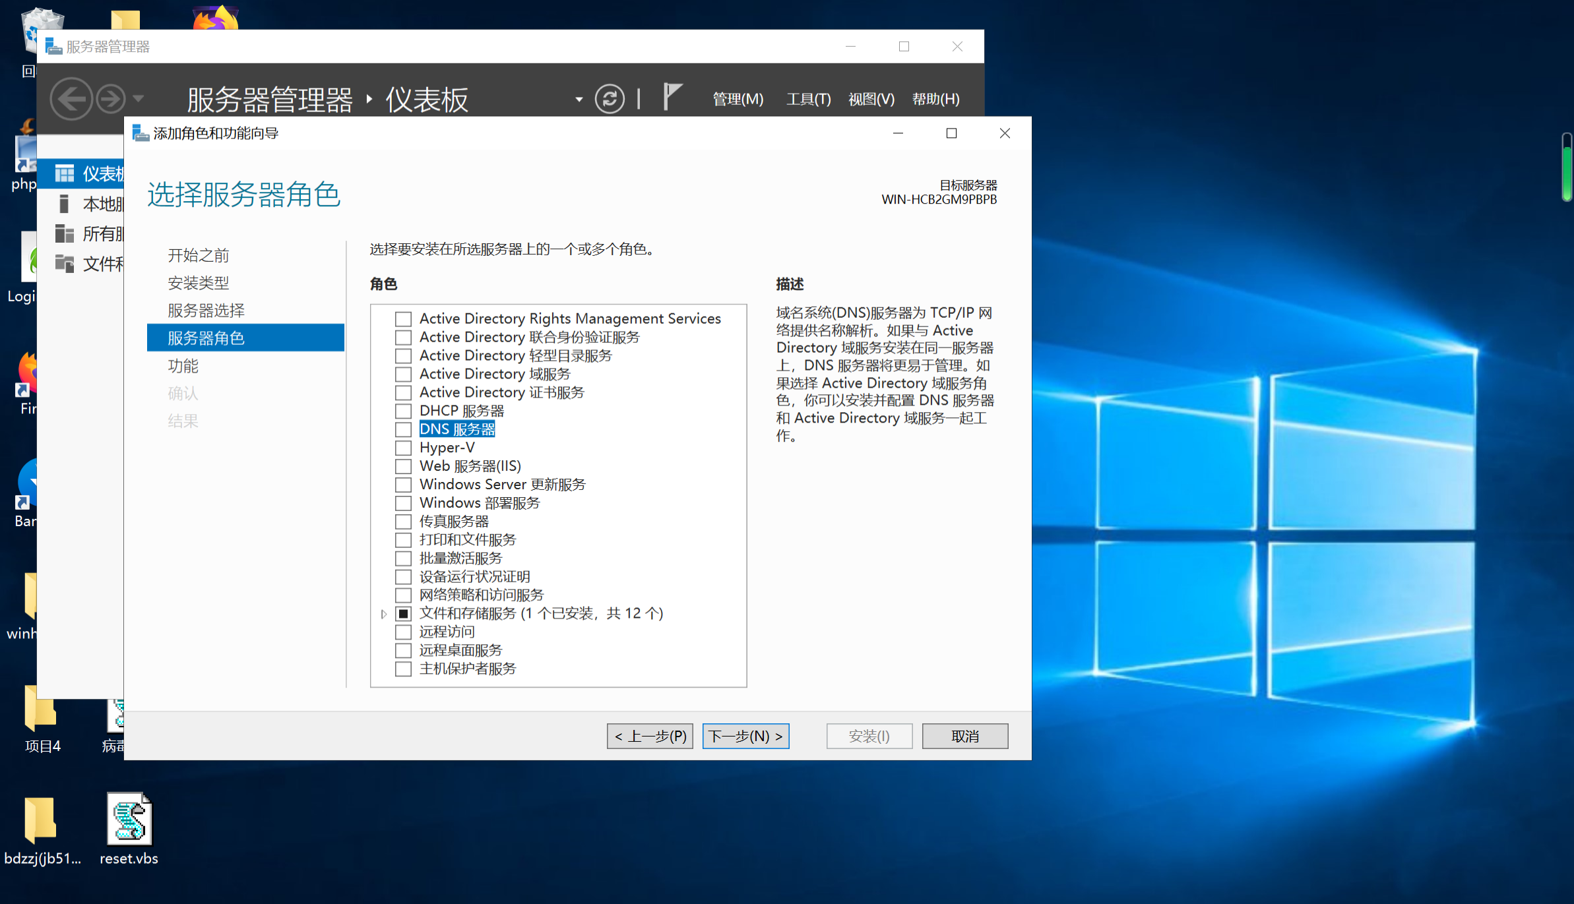Select all servers icon in sidebar
Screen dimensions: 1574x904
(64, 233)
